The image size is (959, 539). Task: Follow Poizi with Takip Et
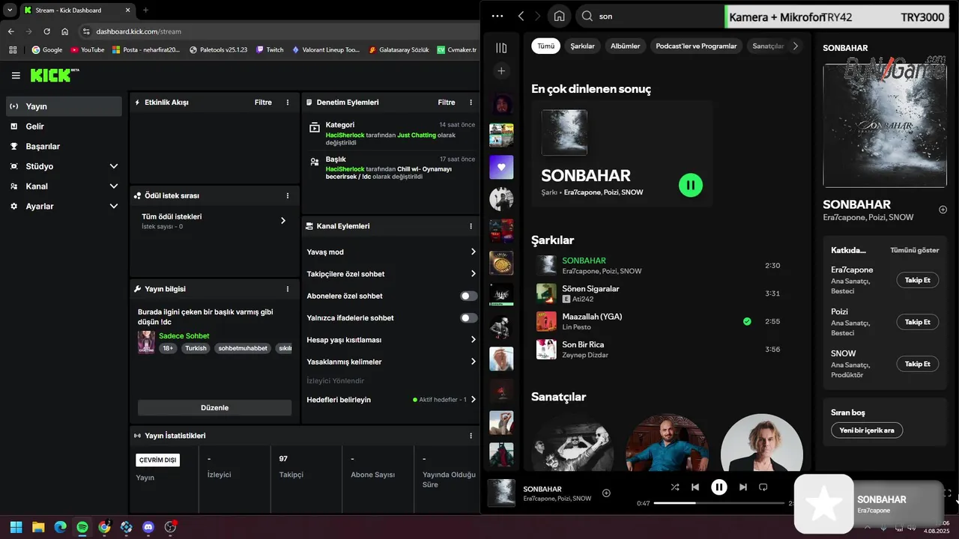[x=917, y=322]
